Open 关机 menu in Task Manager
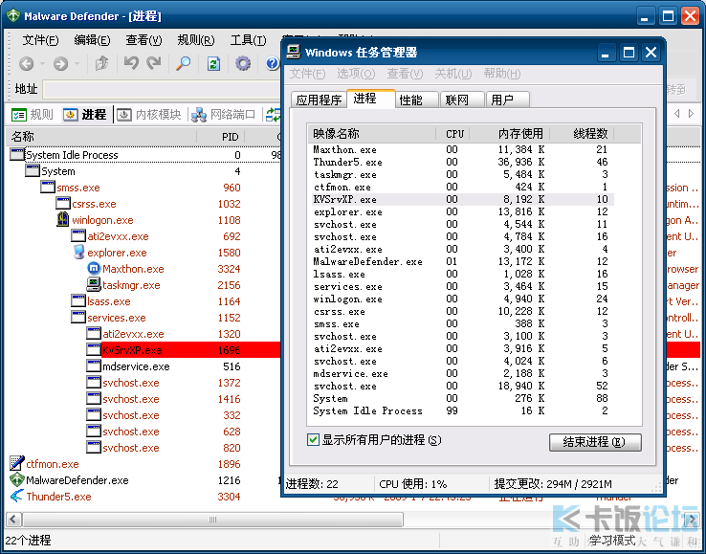706x554 pixels. click(452, 74)
